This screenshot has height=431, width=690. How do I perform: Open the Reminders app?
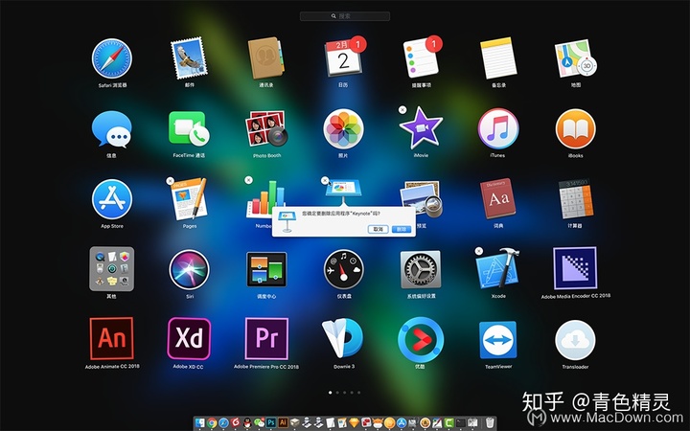[x=421, y=58]
